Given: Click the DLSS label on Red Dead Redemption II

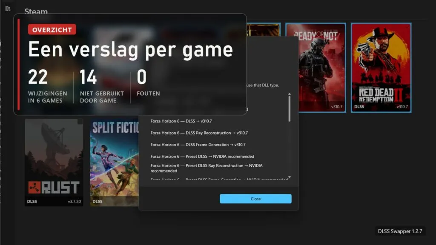Looking at the screenshot, I should 359,107.
